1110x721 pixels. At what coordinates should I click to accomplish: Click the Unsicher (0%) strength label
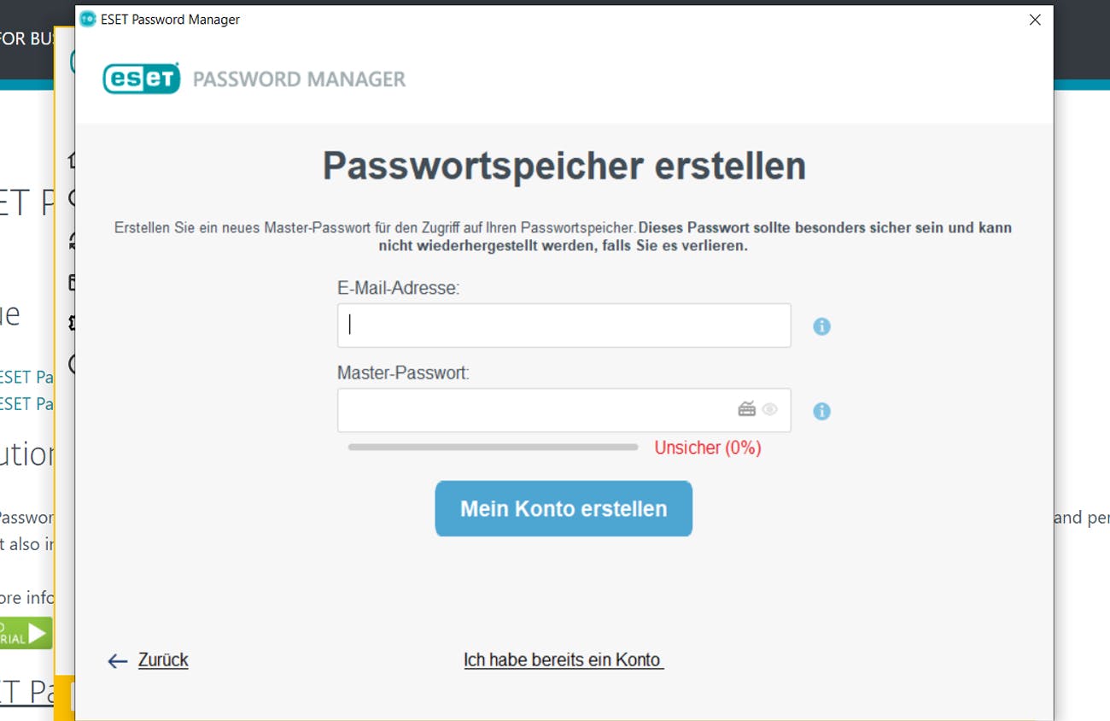tap(707, 447)
